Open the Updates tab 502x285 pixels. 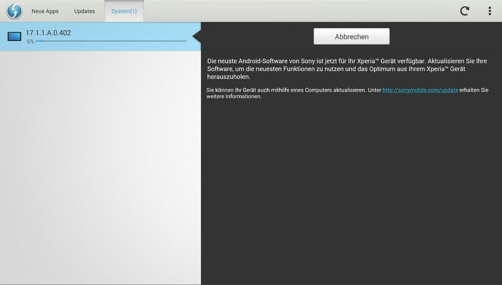click(84, 11)
